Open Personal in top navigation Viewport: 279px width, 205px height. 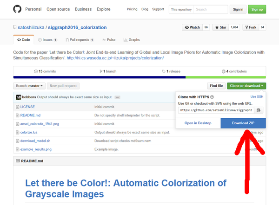click(33, 9)
